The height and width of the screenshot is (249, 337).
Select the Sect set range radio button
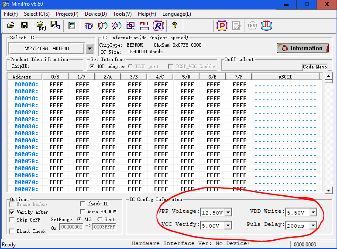tap(100, 219)
